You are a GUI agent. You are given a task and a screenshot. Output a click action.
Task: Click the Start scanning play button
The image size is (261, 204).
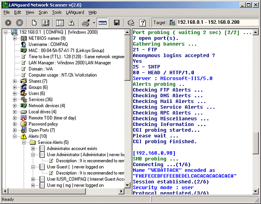(8, 22)
